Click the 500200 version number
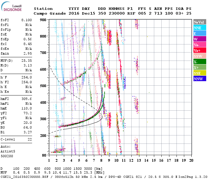208x179 pixels. 7,156
